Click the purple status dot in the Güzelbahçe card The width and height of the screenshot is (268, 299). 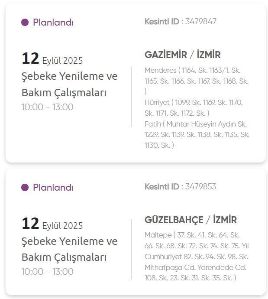[x=25, y=188]
